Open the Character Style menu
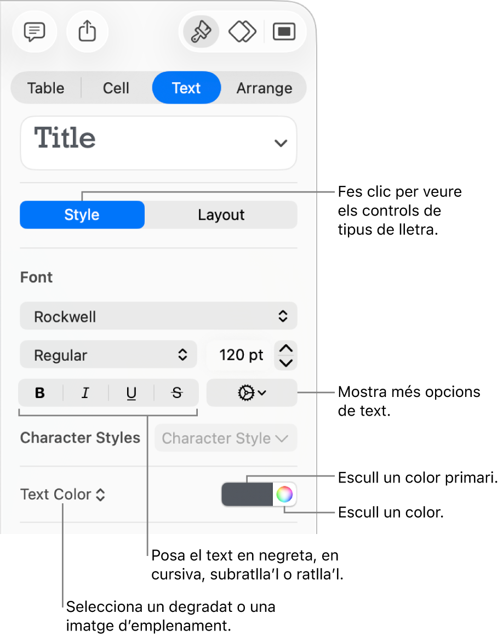The image size is (503, 636). (x=225, y=438)
